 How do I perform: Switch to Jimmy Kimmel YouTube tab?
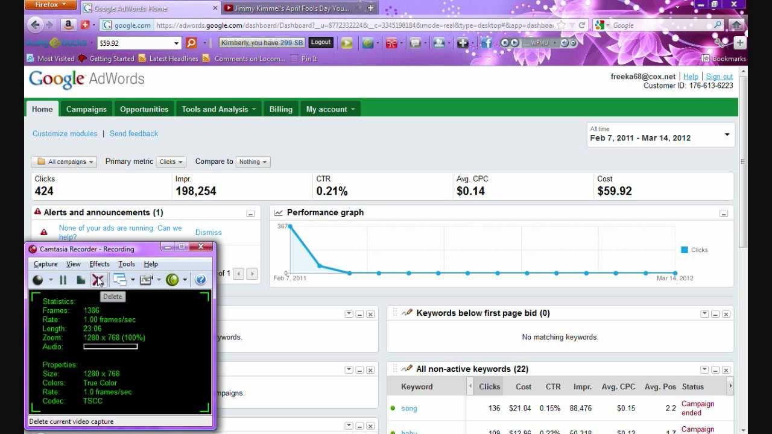click(x=291, y=8)
